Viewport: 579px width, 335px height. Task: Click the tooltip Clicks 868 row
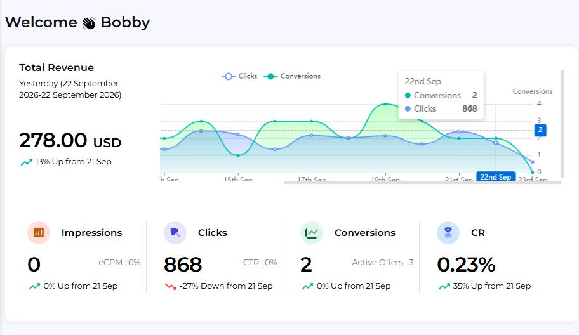pyautogui.click(x=441, y=109)
